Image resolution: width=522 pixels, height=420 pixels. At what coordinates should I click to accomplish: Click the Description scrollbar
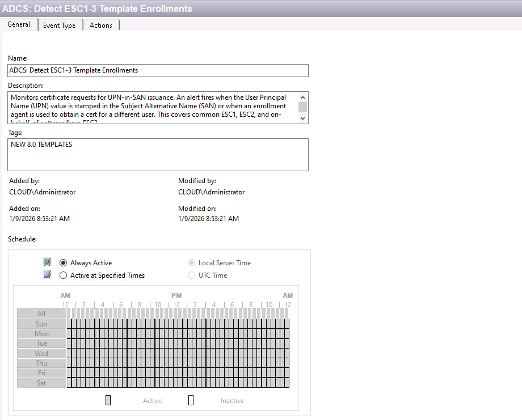(303, 107)
